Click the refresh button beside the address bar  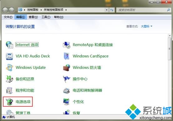pos(112,10)
